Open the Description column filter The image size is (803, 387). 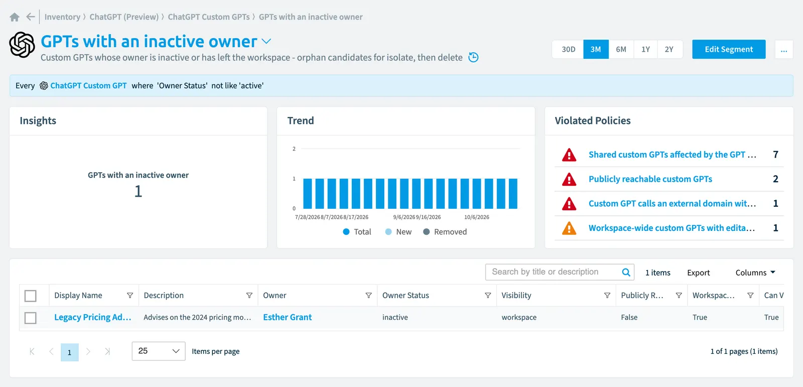click(249, 296)
